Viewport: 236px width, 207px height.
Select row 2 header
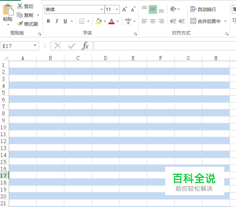(4, 72)
